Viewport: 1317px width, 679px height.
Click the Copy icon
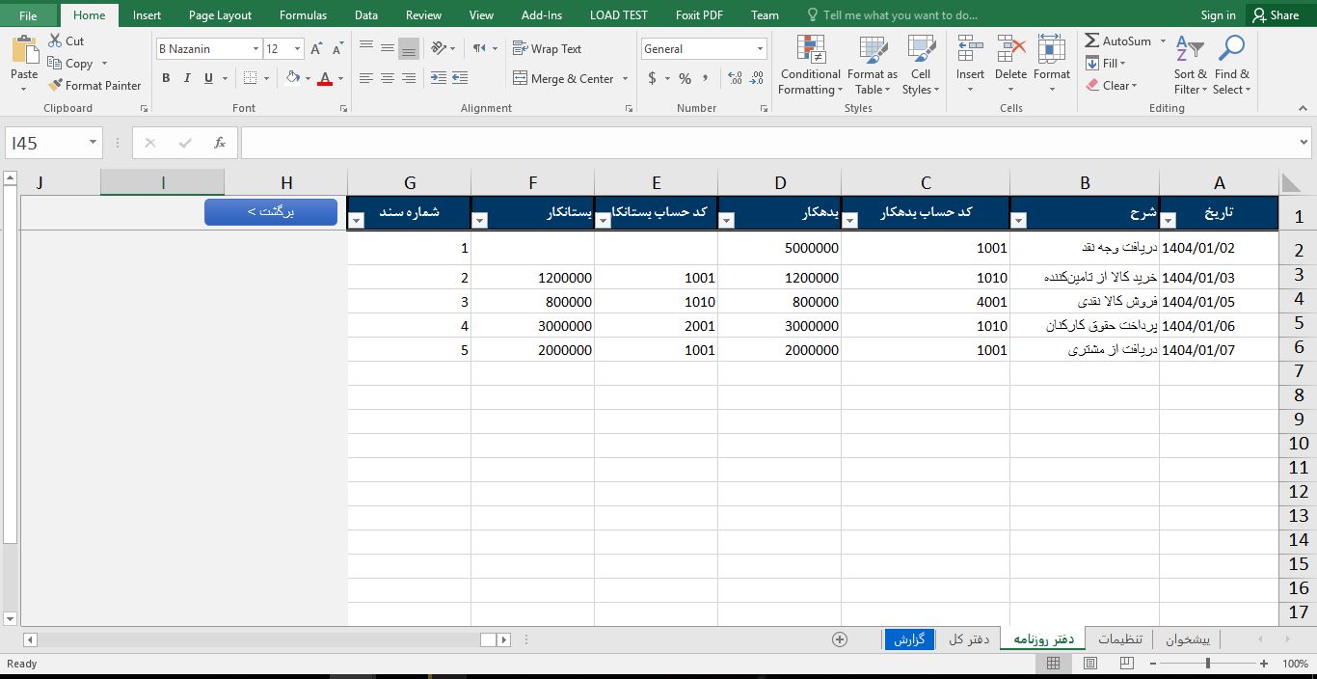coord(56,63)
